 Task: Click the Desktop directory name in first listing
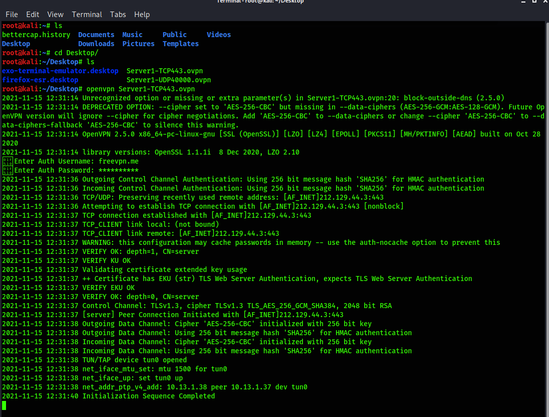click(16, 44)
